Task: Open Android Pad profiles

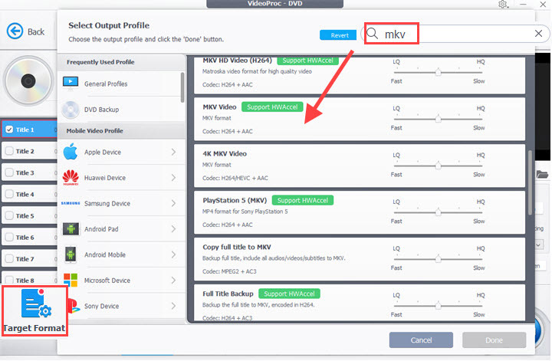Action: (x=120, y=229)
